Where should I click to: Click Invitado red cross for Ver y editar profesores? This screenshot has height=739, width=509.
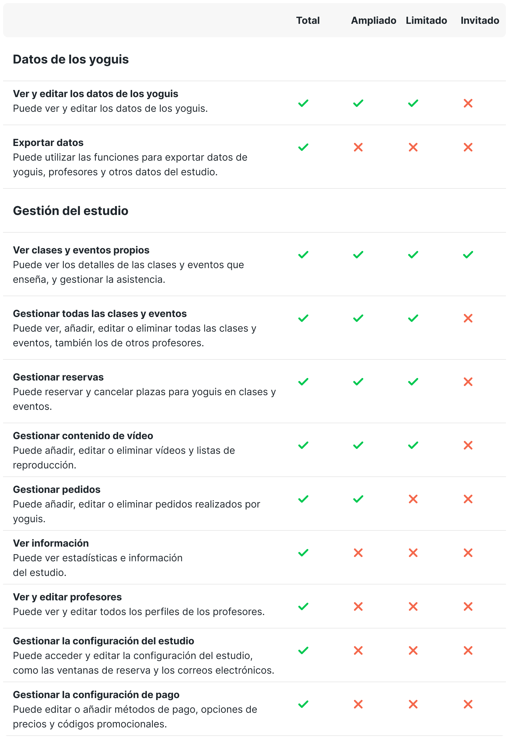pos(468,606)
